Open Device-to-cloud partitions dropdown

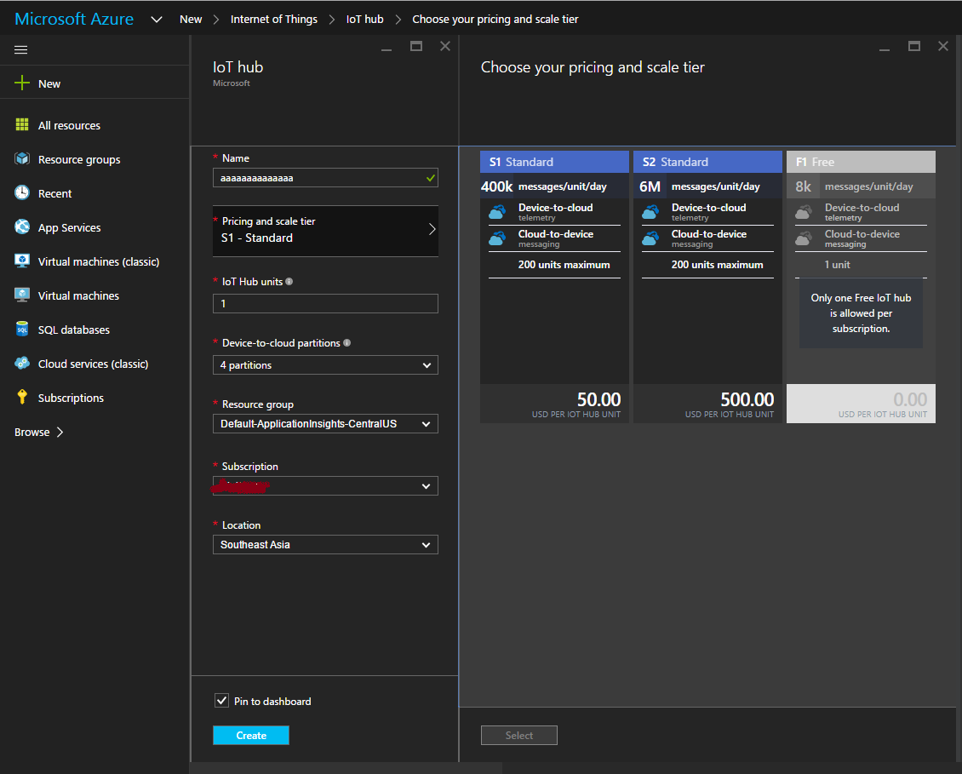point(325,364)
